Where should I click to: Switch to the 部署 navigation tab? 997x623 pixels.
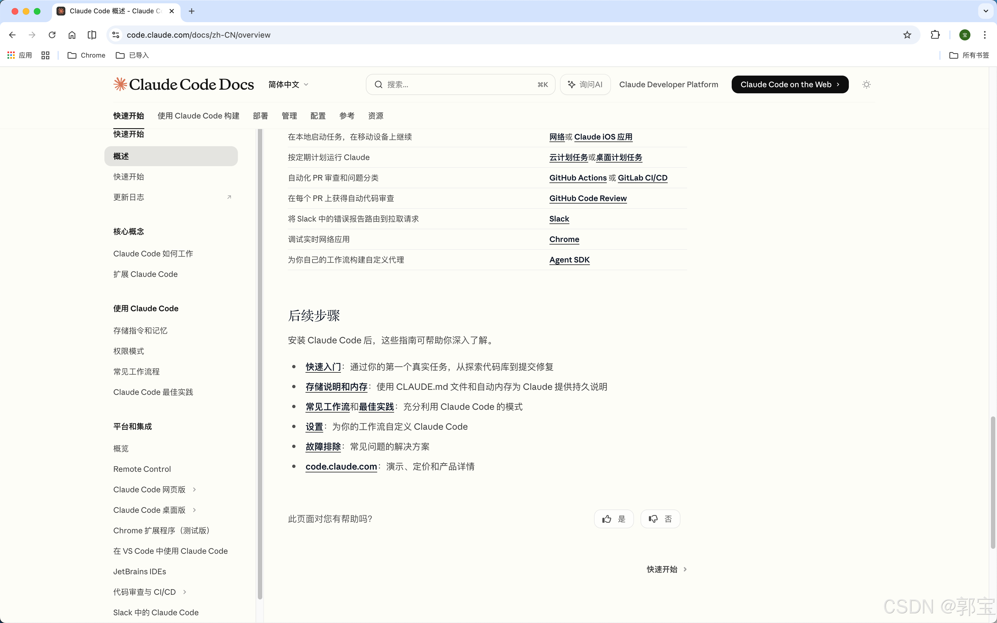coord(260,116)
